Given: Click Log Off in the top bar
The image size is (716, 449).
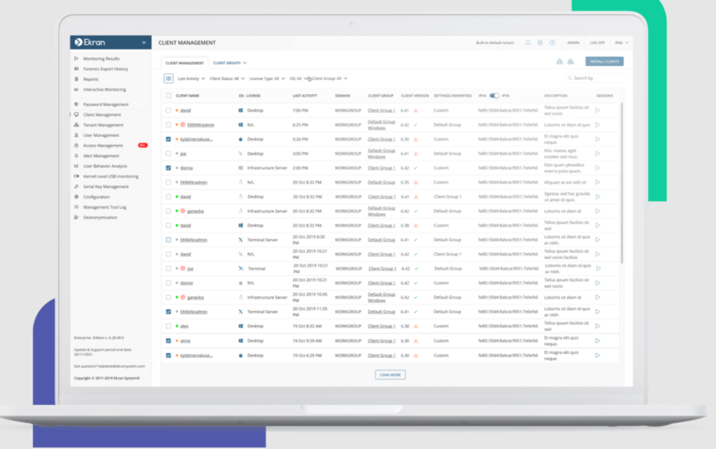Looking at the screenshot, I should click(x=597, y=43).
